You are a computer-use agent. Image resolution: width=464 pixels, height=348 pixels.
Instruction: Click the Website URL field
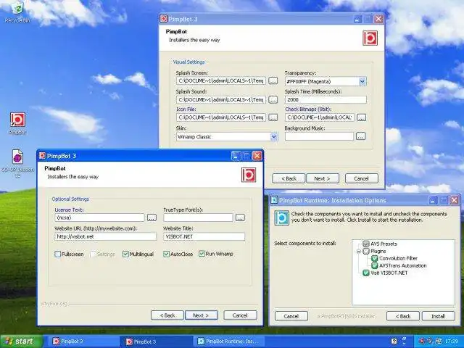pyautogui.click(x=105, y=236)
